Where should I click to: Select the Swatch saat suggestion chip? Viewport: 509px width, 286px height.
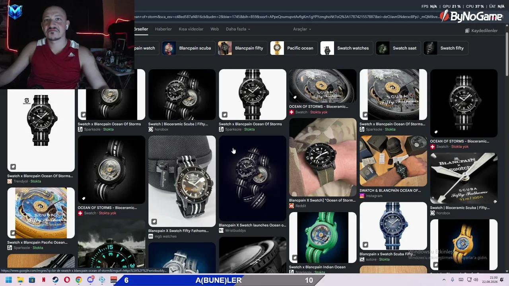[x=398, y=48]
